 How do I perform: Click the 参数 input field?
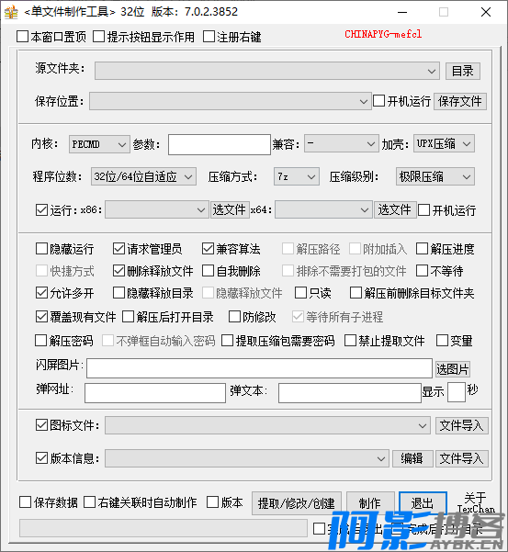point(220,144)
